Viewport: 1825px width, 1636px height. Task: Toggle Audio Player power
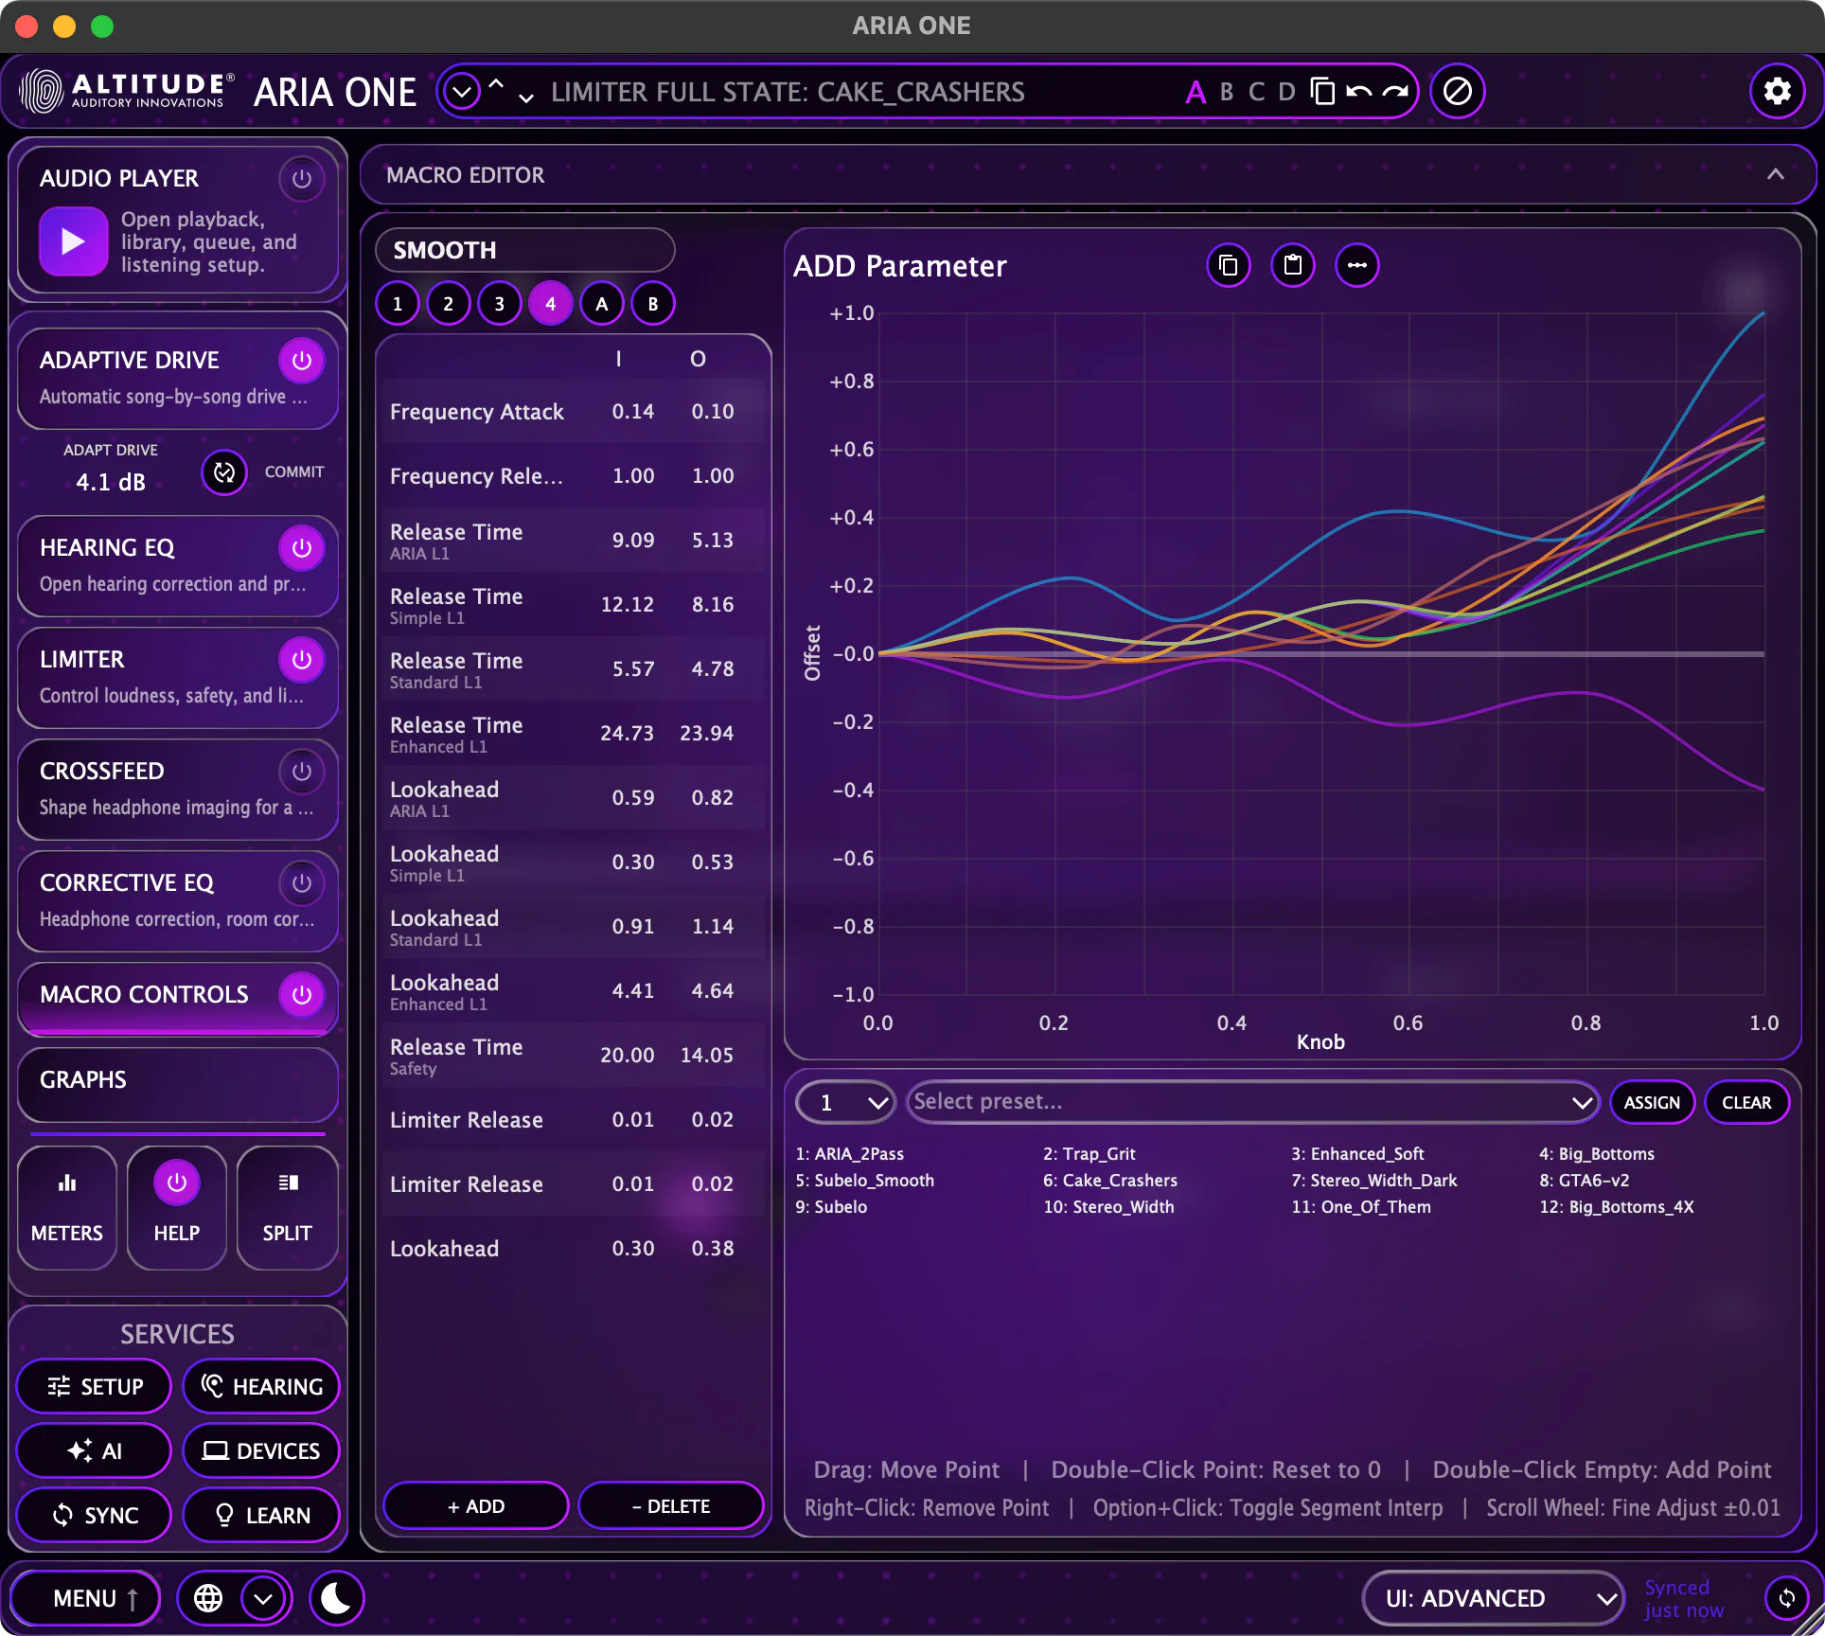pos(301,178)
